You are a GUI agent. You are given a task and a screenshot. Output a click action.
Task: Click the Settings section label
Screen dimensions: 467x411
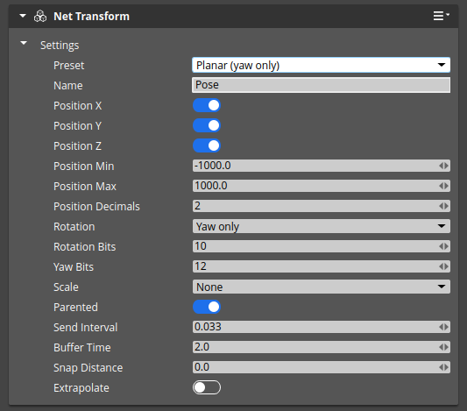(x=60, y=46)
